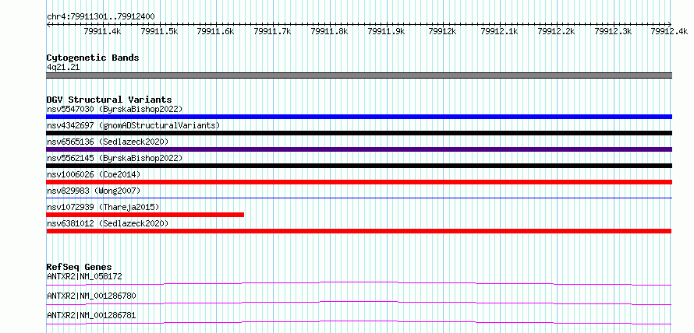The height and width of the screenshot is (333, 694).
Task: Open variant nsv4342697 gnomADStructuralVariants label
Action: (x=133, y=125)
